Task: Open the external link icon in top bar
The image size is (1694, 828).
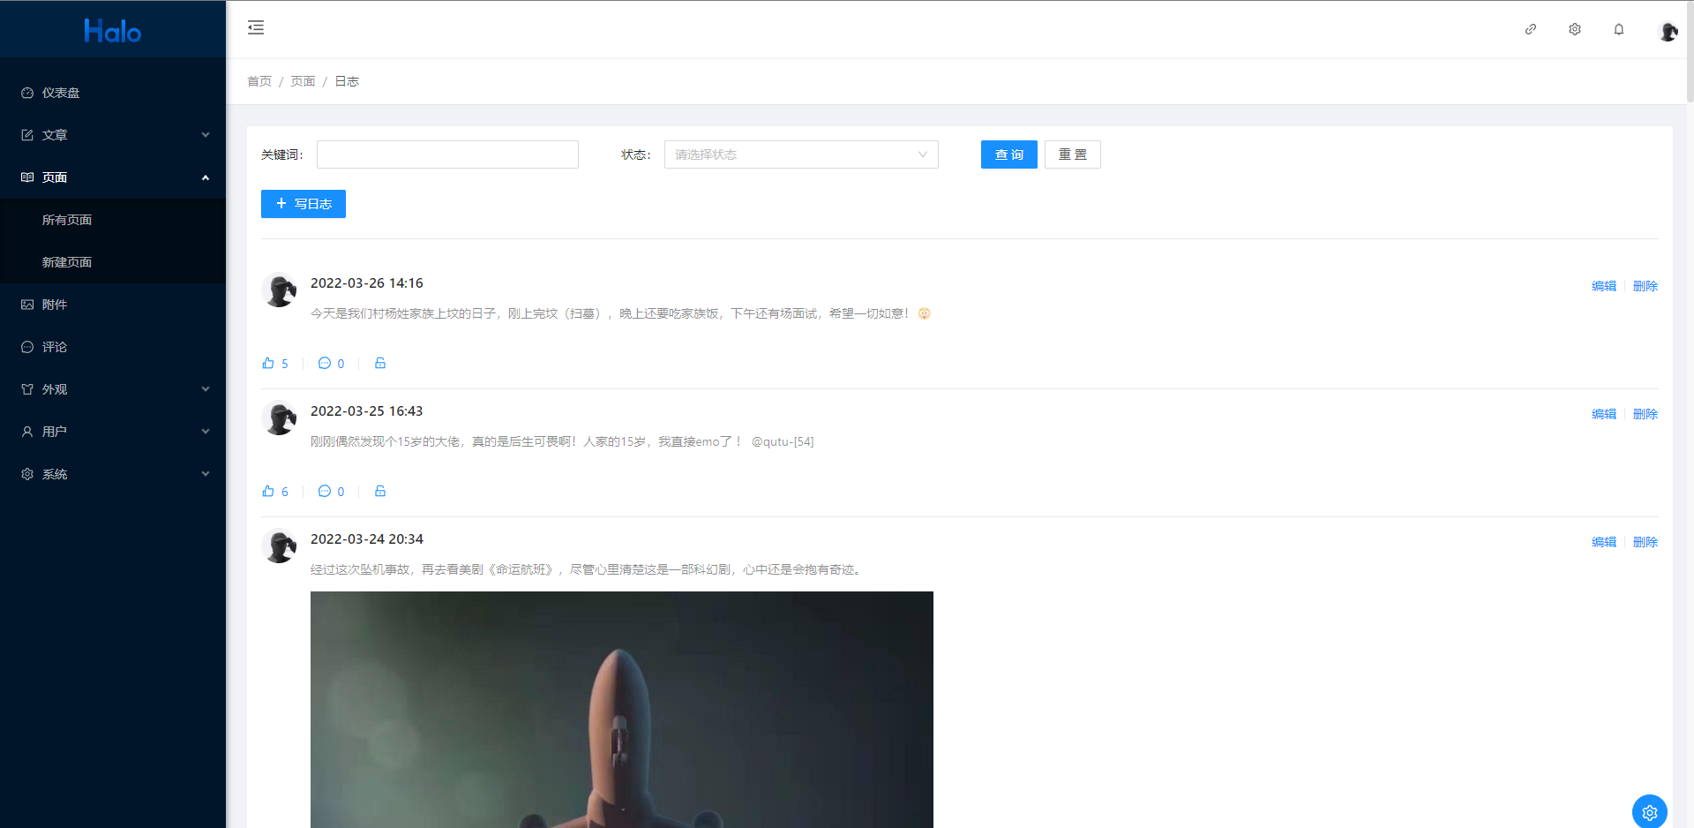Action: click(x=1530, y=29)
